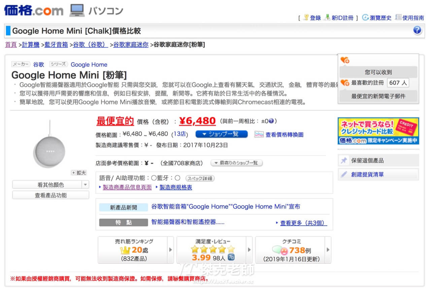Click the pencil icon for 創建提貨清單
Screen dimensions: 431x288
(x=344, y=174)
